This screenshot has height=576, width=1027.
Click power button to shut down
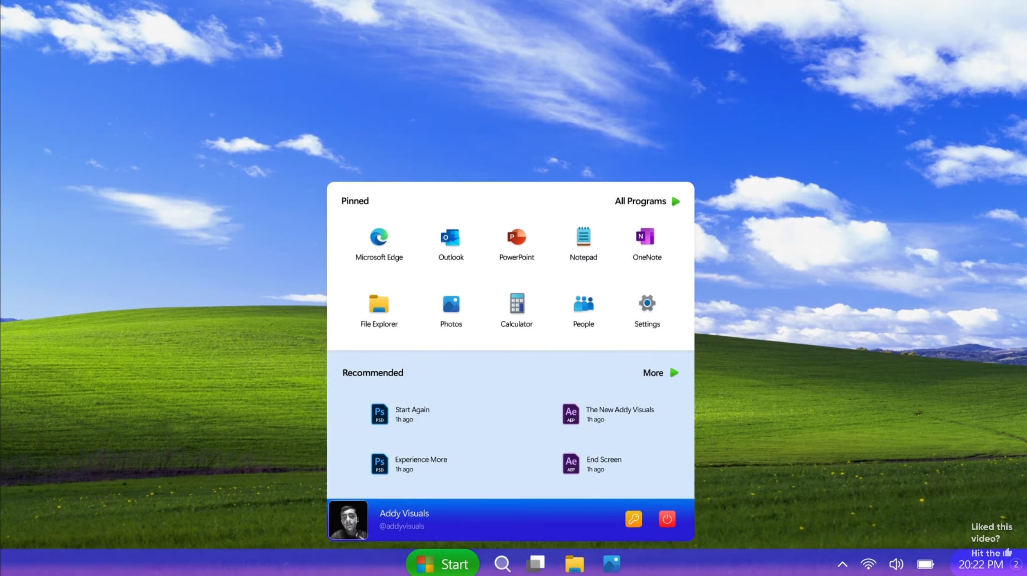[667, 519]
